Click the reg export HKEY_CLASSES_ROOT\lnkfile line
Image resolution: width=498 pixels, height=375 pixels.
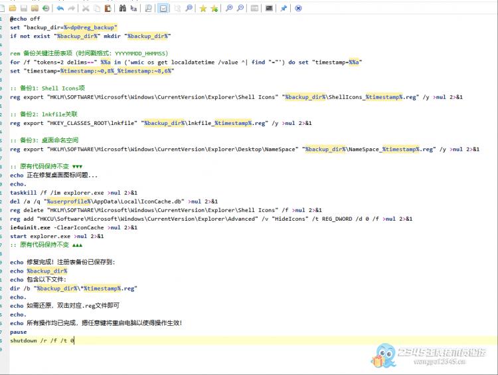pyautogui.click(x=161, y=123)
